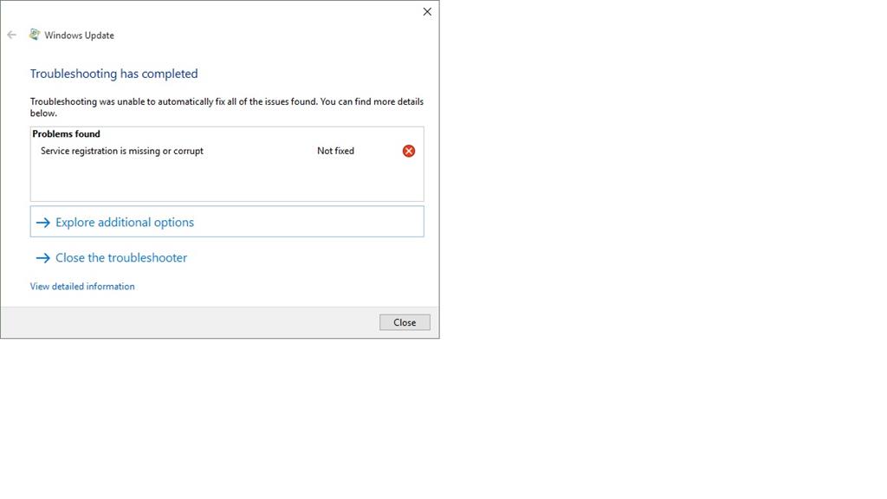Click the Troubleshooting has completed title
887x499 pixels.
113,74
